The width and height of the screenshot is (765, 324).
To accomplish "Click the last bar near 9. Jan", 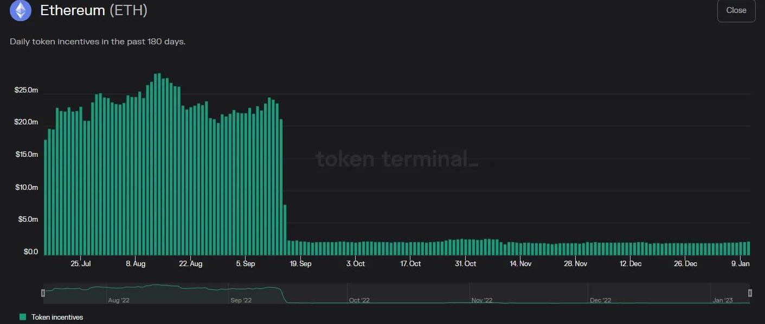I will point(749,248).
